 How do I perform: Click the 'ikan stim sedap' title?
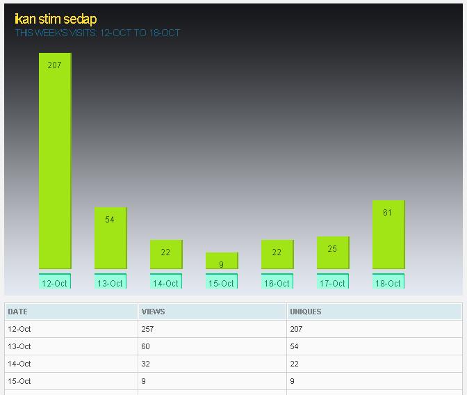point(56,19)
